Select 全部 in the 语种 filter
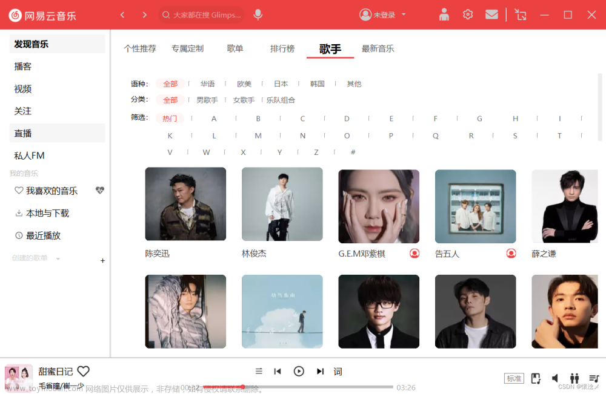The image size is (606, 394). 170,84
